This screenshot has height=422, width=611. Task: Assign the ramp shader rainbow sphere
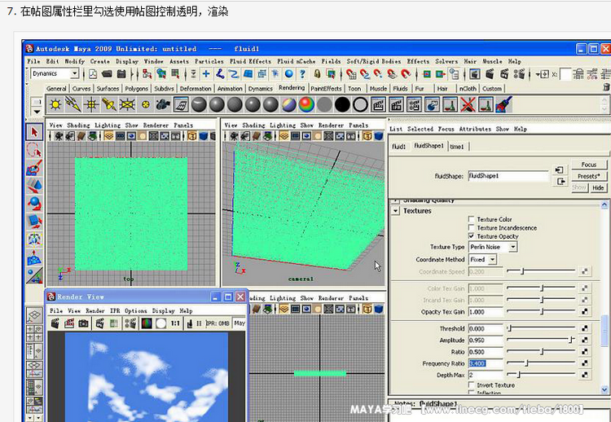click(306, 104)
